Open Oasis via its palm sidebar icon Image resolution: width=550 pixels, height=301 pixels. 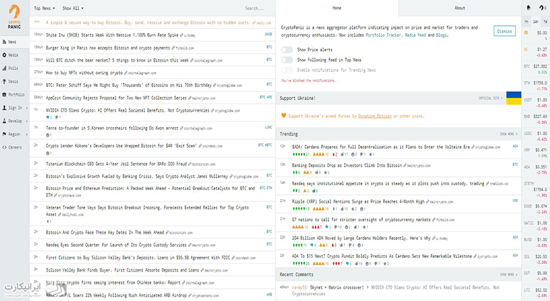4,81
